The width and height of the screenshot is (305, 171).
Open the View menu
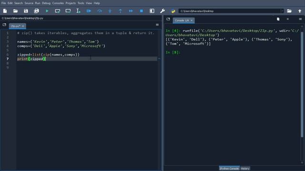click(89, 3)
